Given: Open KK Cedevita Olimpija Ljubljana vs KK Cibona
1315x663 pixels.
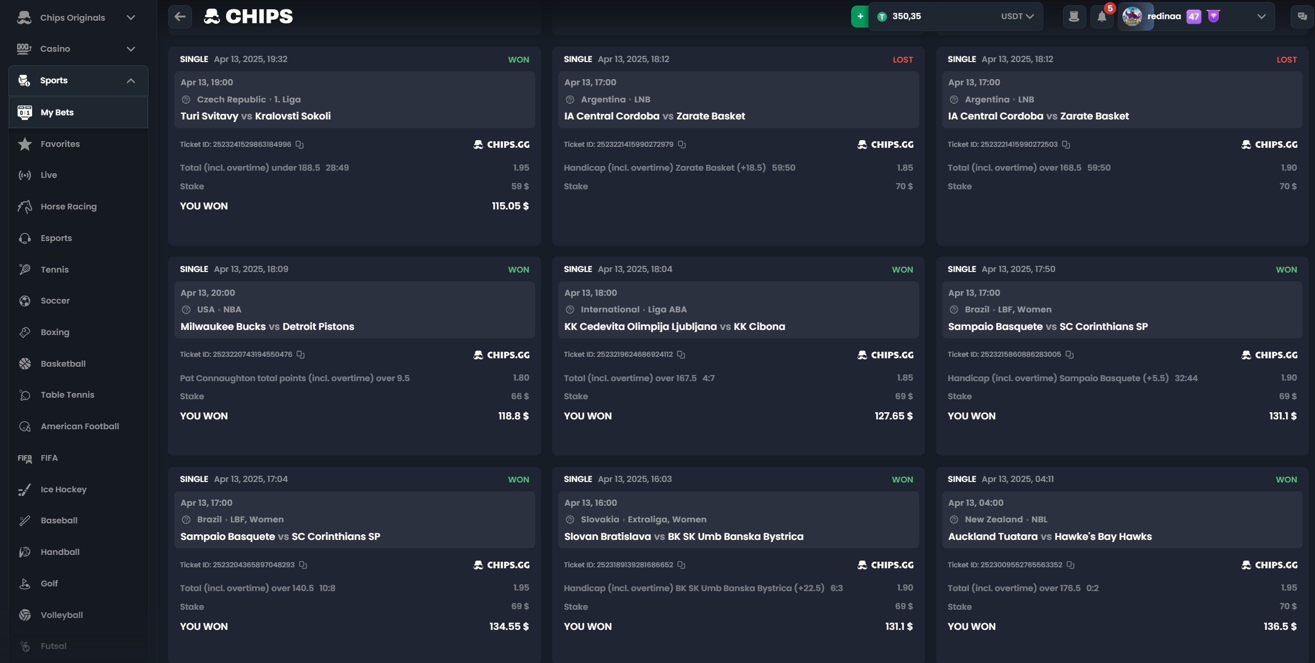Looking at the screenshot, I should (674, 326).
